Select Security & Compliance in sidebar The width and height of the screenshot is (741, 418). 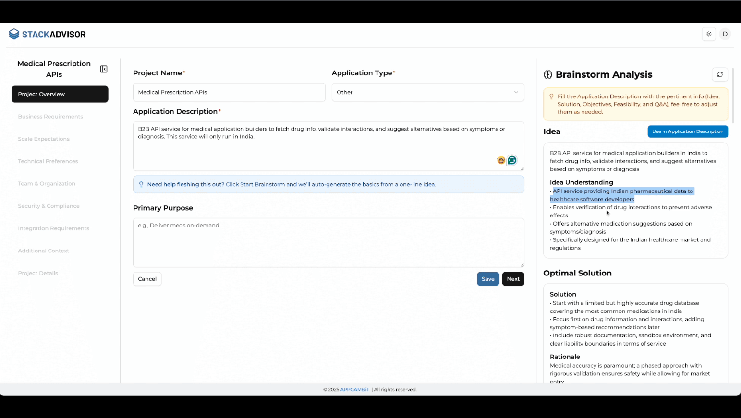[x=49, y=206]
